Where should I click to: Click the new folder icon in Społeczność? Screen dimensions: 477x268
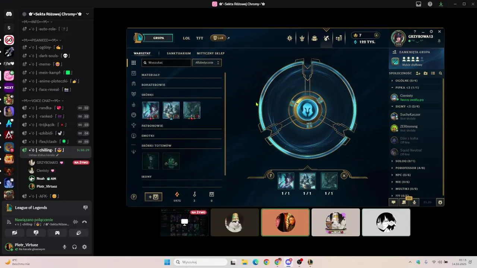[426, 73]
